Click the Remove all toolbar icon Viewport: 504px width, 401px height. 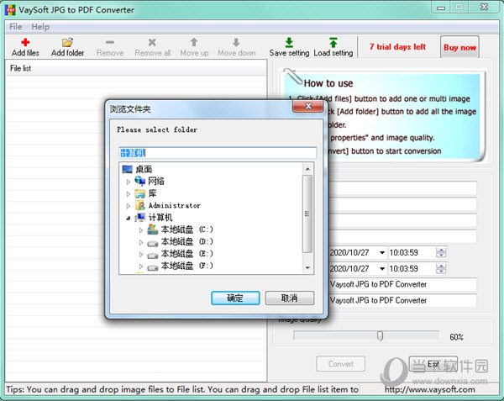[x=152, y=42]
